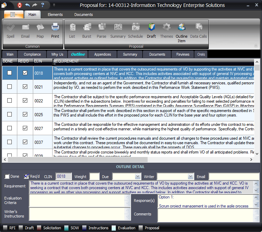Open the Elements ribbon tab

[55, 15]
